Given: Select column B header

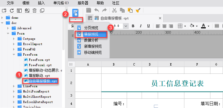Looking at the screenshot, I should coord(114,64).
